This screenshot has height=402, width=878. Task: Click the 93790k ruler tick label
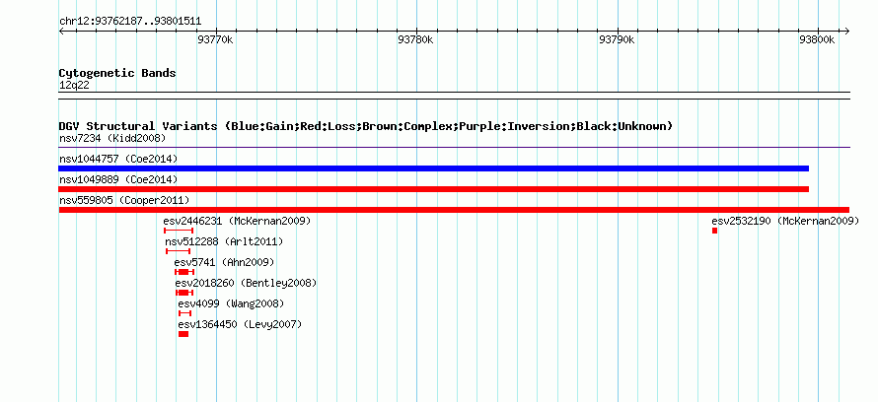617,39
